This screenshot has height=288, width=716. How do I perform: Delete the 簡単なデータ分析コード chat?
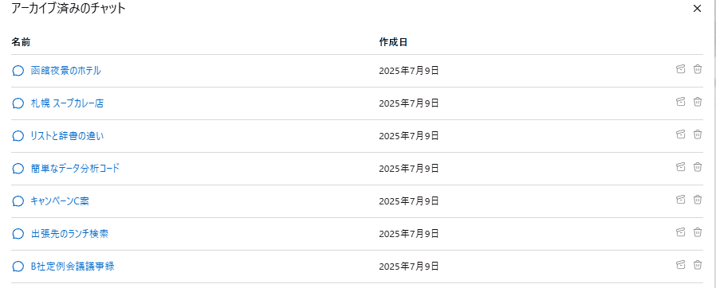click(698, 167)
